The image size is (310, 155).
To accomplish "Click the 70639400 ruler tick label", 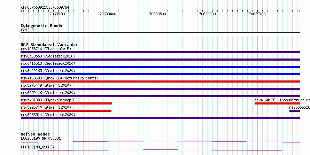I will pyautogui.click(x=108, y=14).
